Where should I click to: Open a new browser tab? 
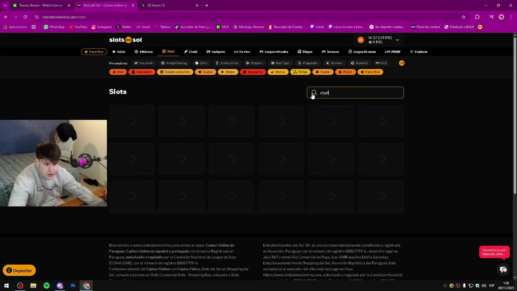[206, 5]
